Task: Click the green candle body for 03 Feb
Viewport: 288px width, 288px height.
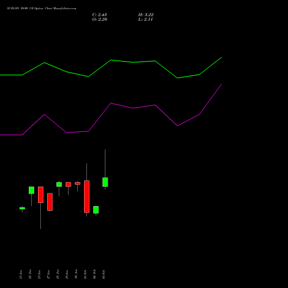Action: 105,182
